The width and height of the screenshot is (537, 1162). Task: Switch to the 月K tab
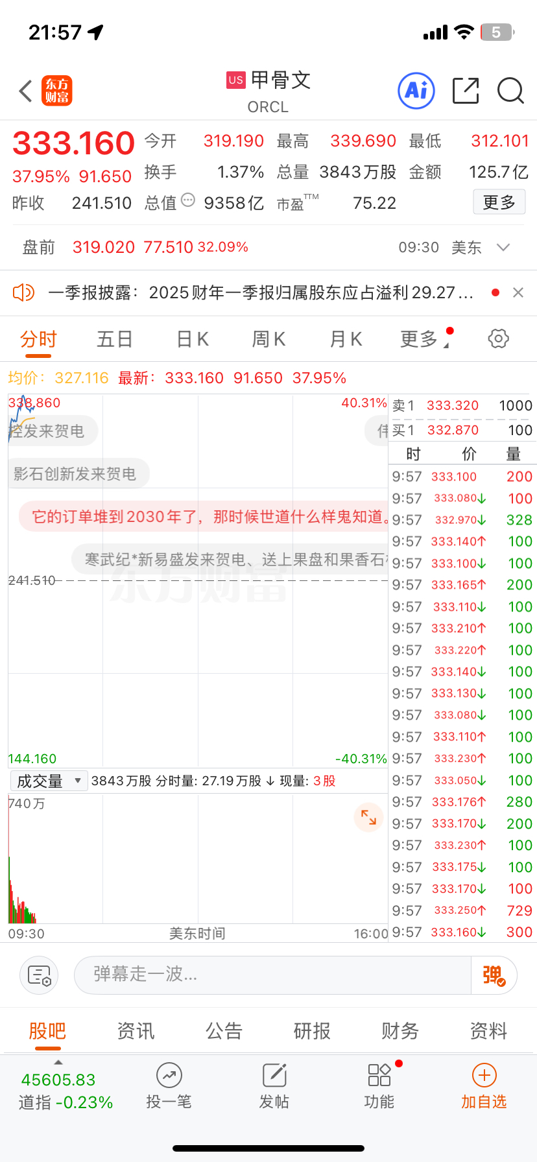point(346,339)
